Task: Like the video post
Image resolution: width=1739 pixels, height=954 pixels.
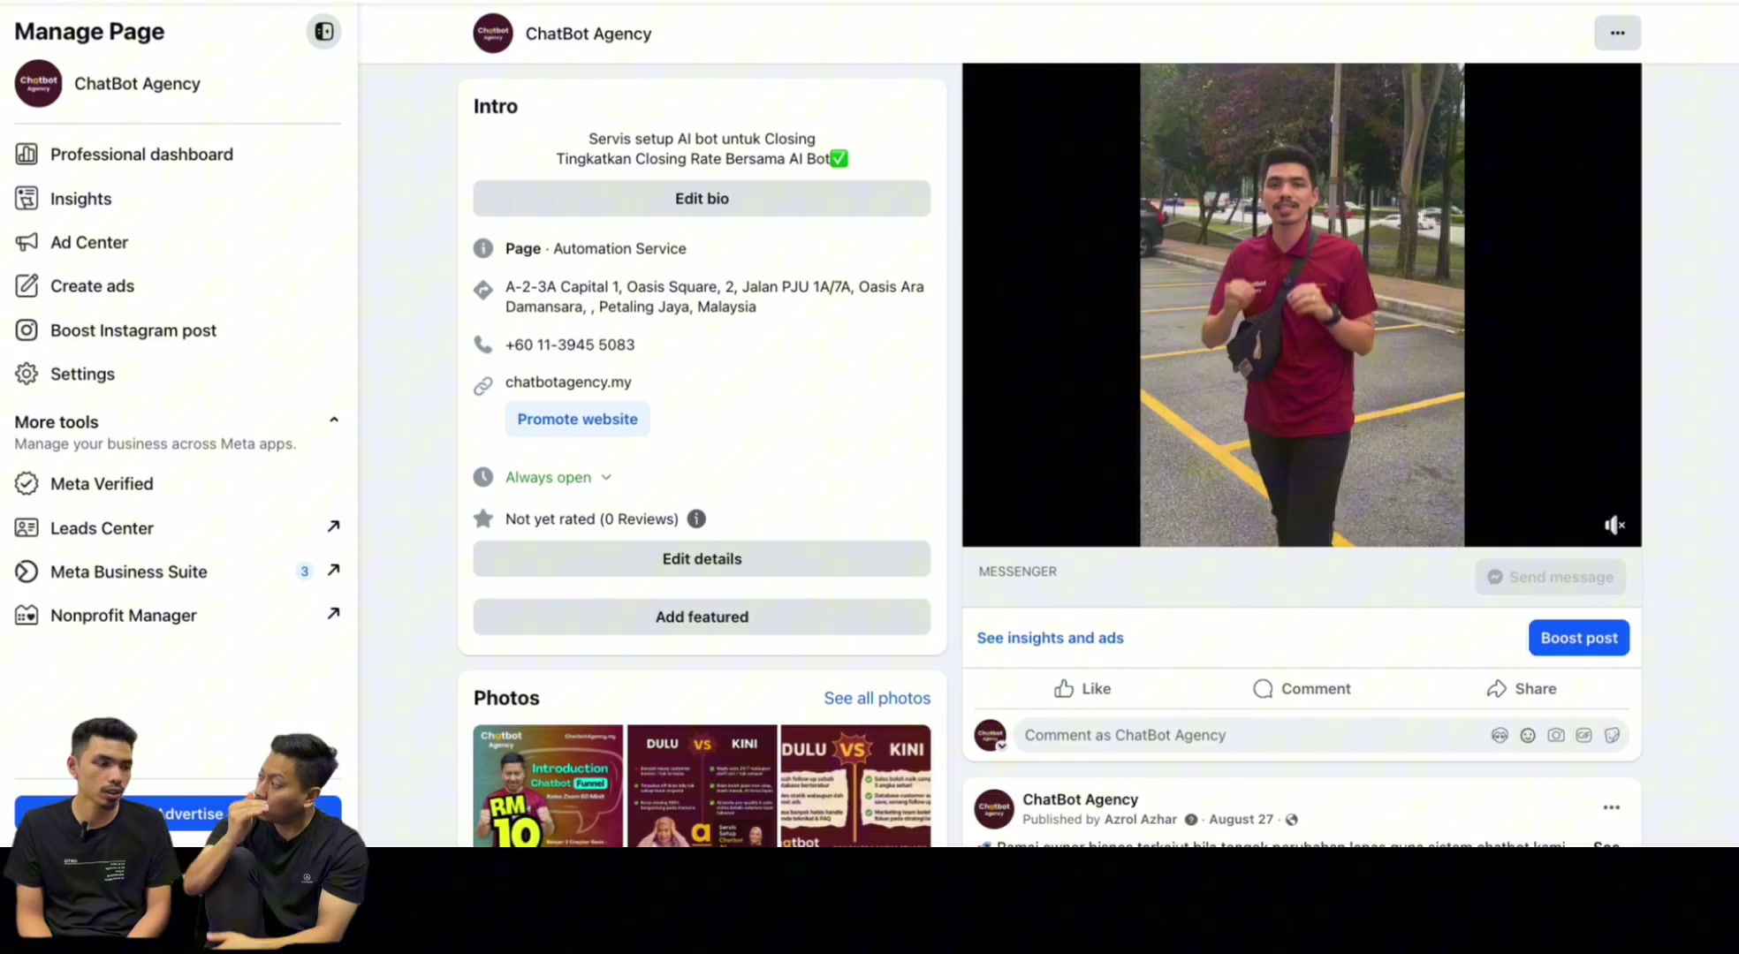Action: click(1082, 689)
